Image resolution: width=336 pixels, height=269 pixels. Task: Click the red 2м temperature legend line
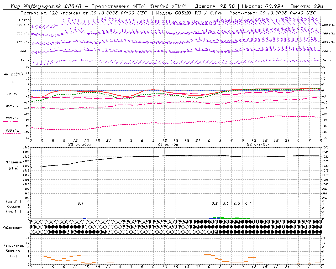(x=12, y=85)
